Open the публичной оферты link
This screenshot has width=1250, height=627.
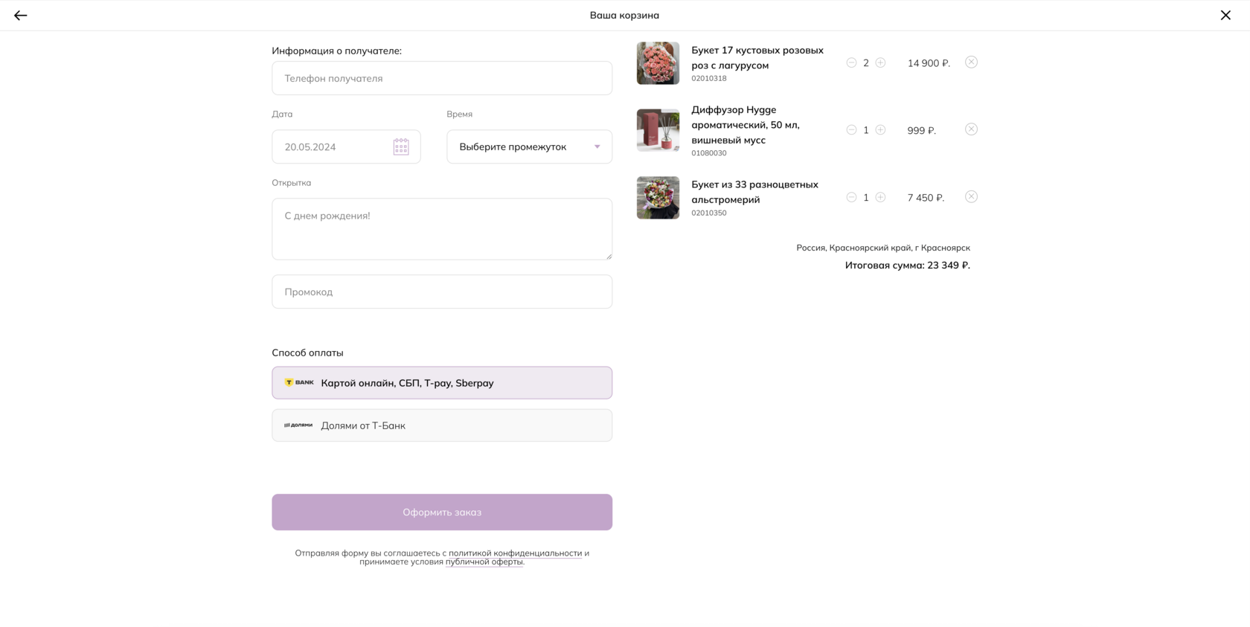click(484, 562)
